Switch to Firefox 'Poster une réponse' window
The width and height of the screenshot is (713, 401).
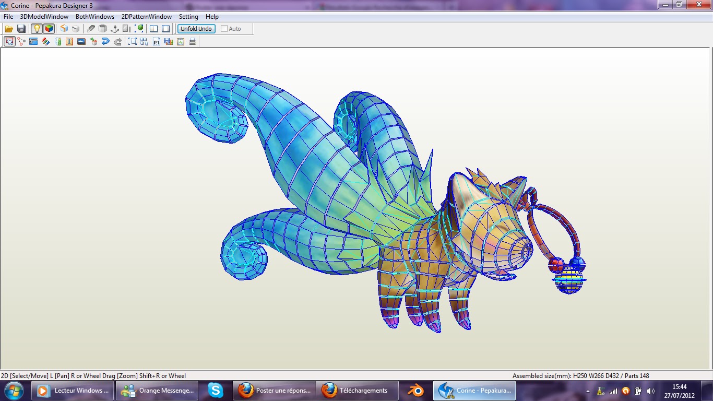274,391
